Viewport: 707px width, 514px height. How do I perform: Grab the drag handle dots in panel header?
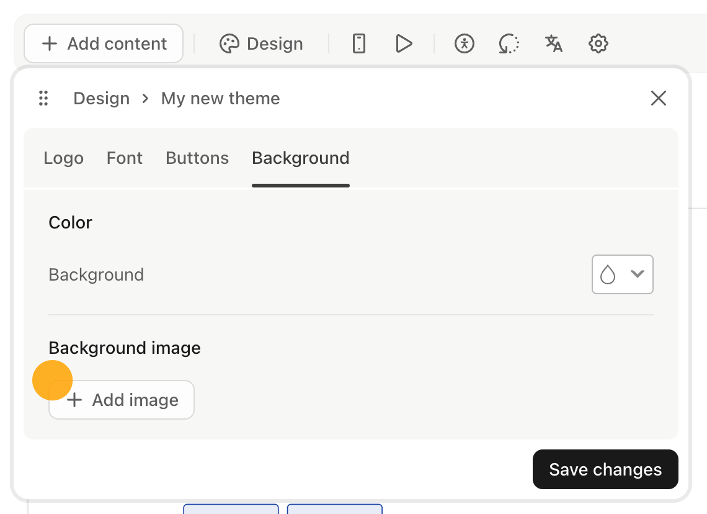pyautogui.click(x=43, y=98)
